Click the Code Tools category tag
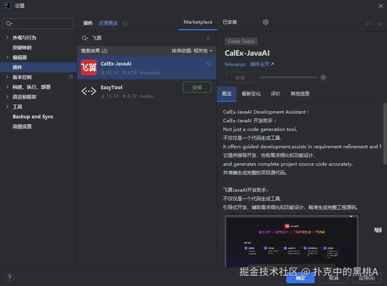Image resolution: width=387 pixels, height=286 pixels. [241, 41]
